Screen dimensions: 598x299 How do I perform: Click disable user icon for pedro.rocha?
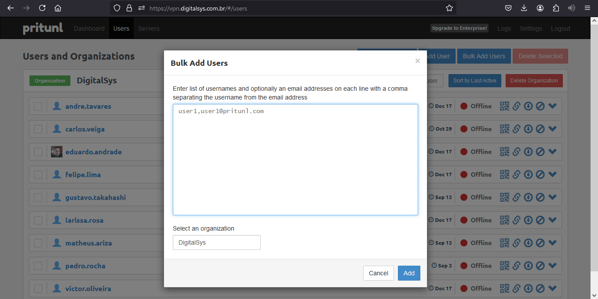tap(540, 266)
